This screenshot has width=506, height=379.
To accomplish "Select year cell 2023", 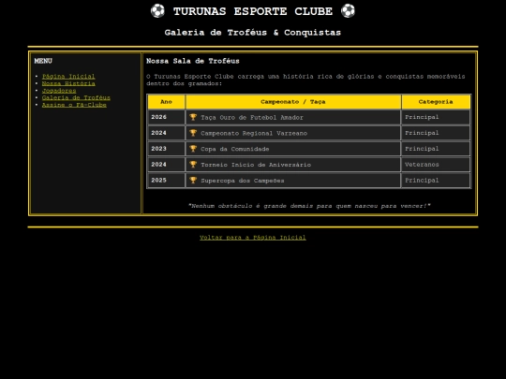I will pyautogui.click(x=166, y=149).
